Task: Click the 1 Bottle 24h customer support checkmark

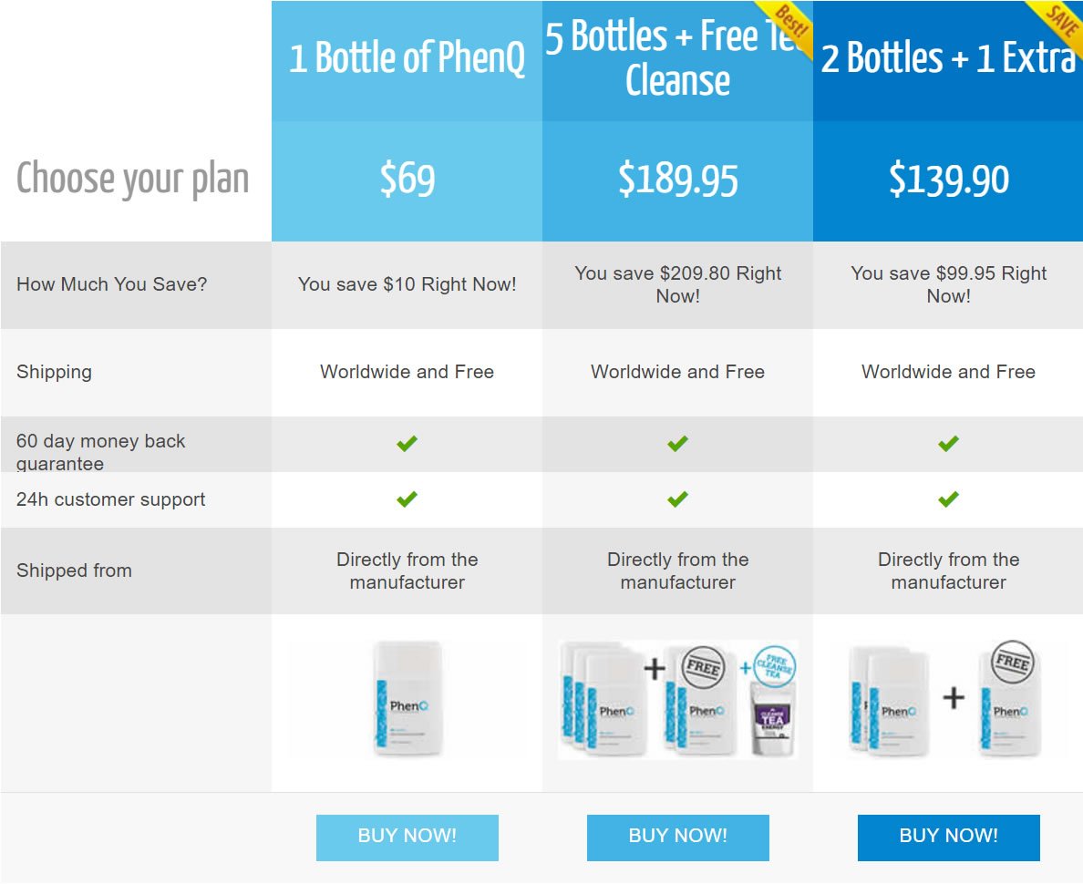Action: pyautogui.click(x=407, y=499)
